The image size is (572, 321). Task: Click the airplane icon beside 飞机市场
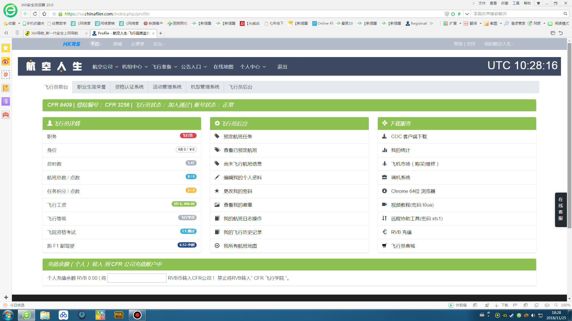[385, 163]
